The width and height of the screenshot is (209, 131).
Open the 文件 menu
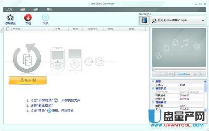pos(10,9)
